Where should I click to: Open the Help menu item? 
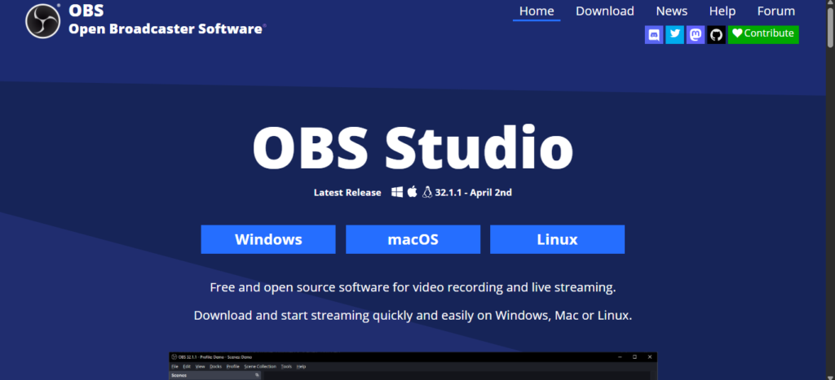(722, 11)
